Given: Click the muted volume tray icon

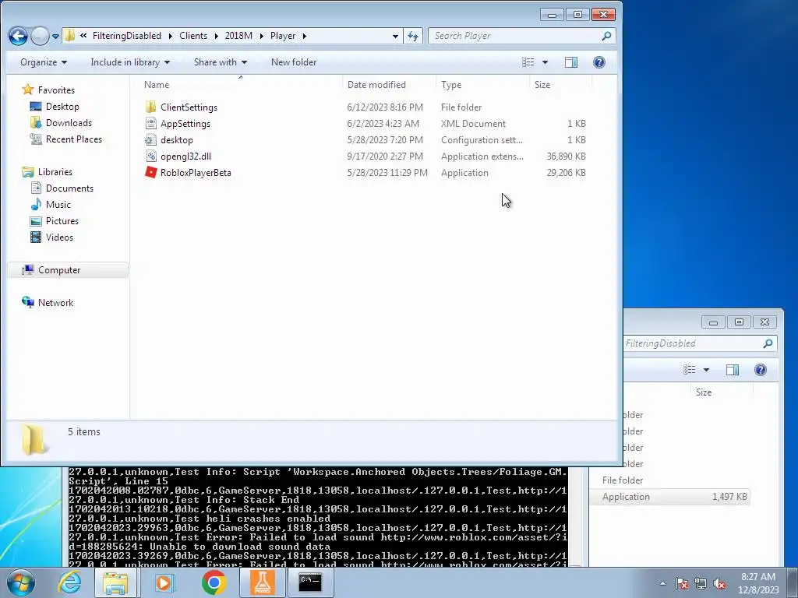Looking at the screenshot, I should [x=719, y=583].
